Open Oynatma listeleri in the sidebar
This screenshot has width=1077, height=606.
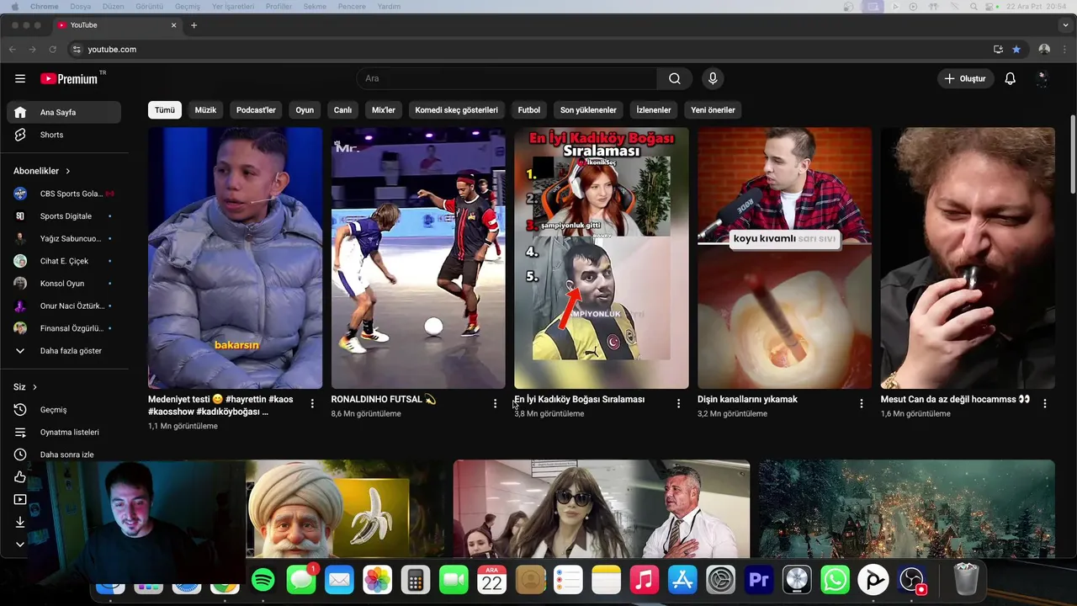click(64, 432)
